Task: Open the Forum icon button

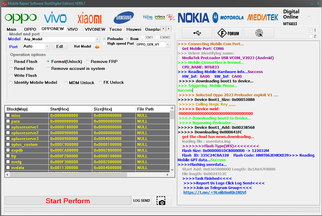Action: 228,33
